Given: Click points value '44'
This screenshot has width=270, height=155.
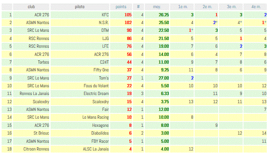Looking at the screenshot, I should (x=129, y=62).
